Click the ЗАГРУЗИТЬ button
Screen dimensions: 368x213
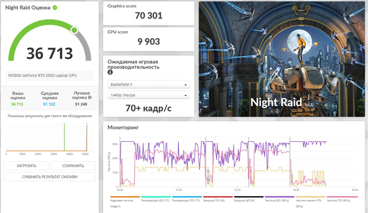click(26, 166)
